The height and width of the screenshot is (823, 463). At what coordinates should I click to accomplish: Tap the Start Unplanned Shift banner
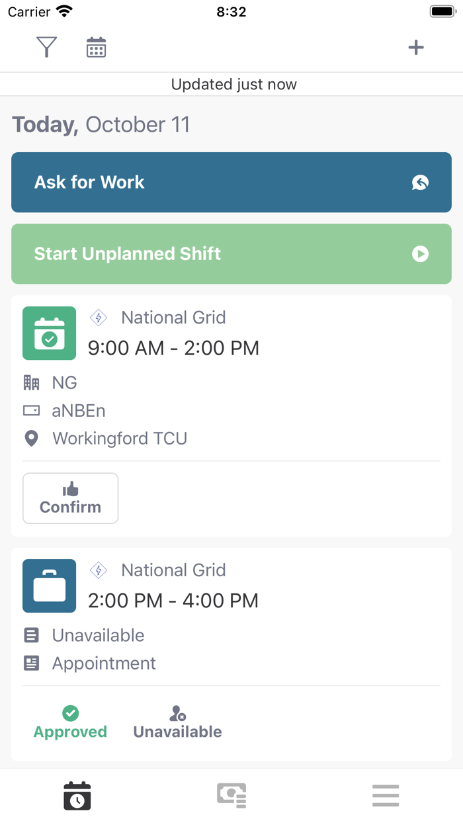[231, 253]
